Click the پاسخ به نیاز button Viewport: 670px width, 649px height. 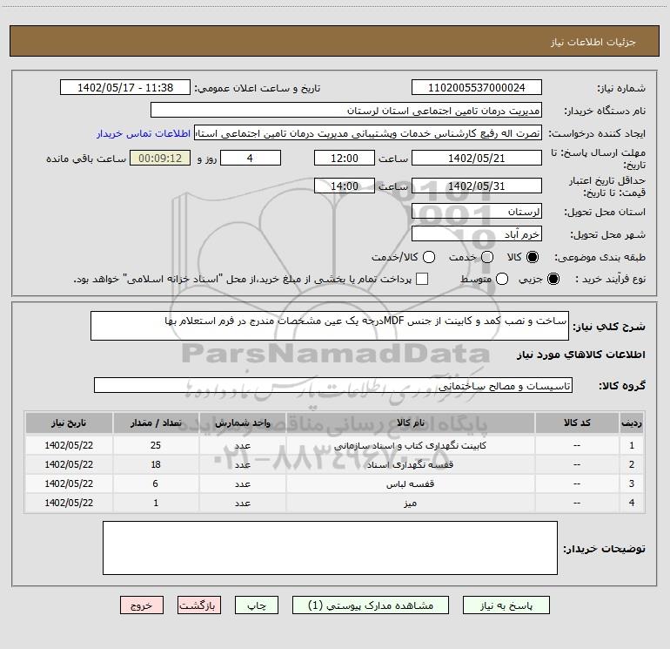(x=506, y=605)
